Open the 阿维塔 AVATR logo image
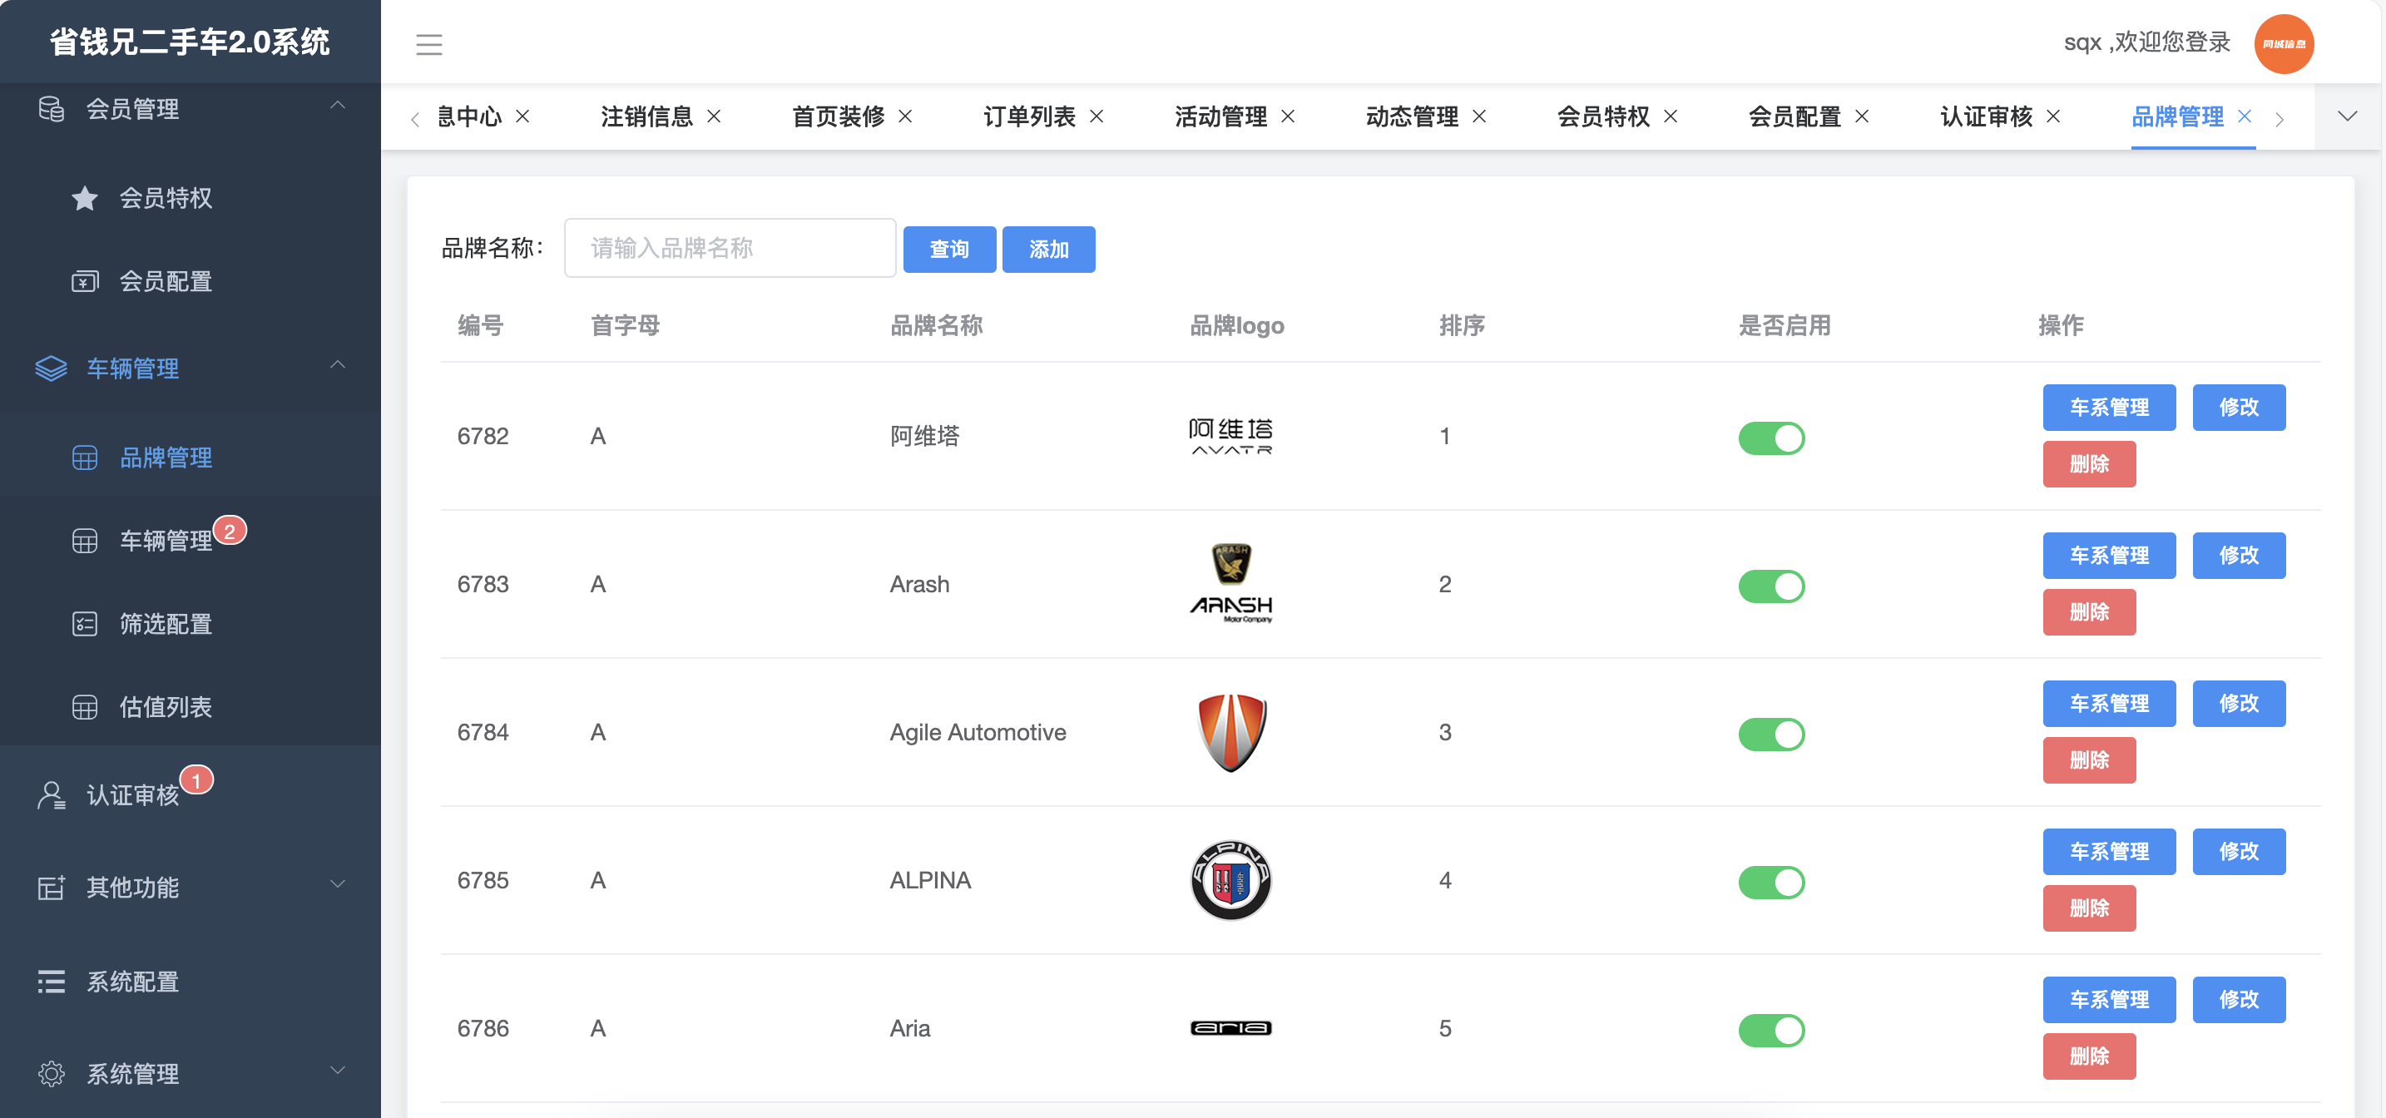The width and height of the screenshot is (2386, 1118). tap(1231, 436)
